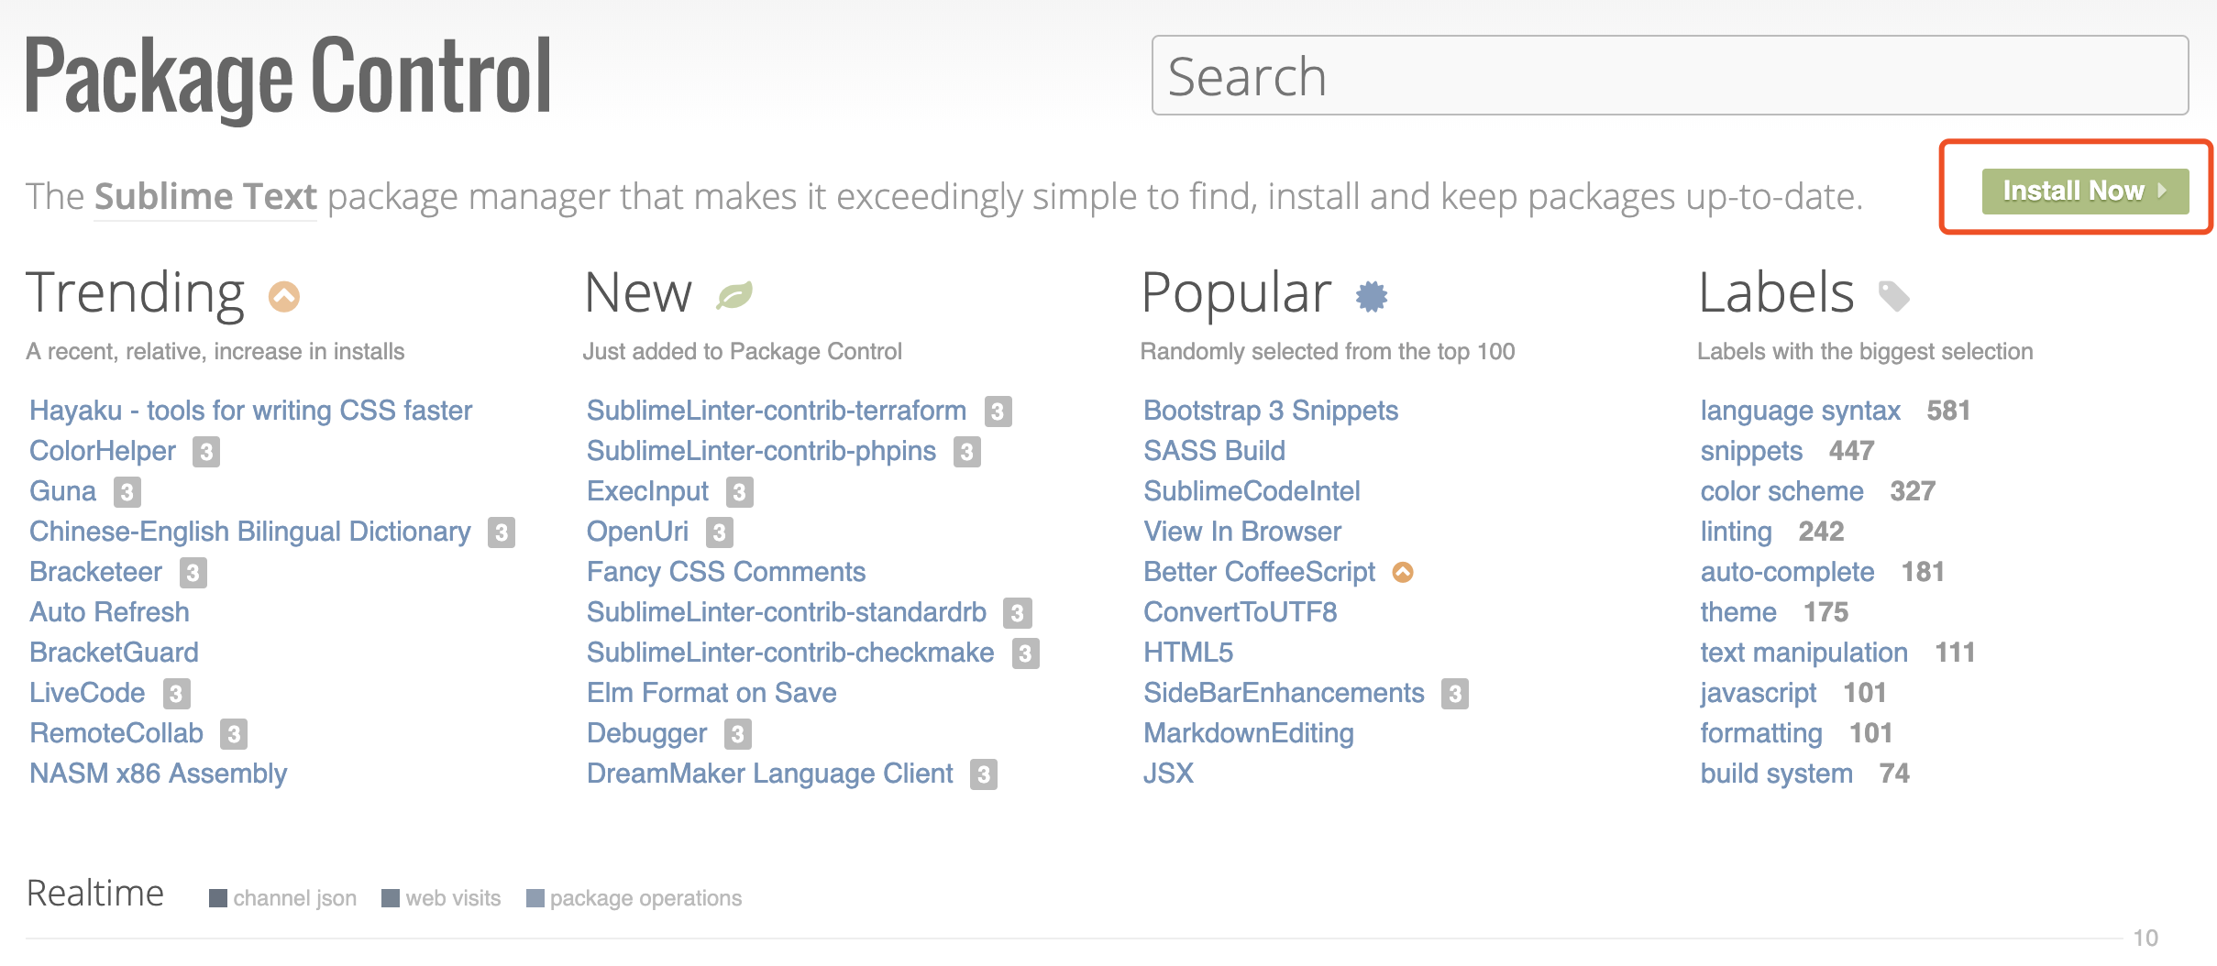Go to the Package Control home title
This screenshot has height=966, width=2217.
click(288, 77)
